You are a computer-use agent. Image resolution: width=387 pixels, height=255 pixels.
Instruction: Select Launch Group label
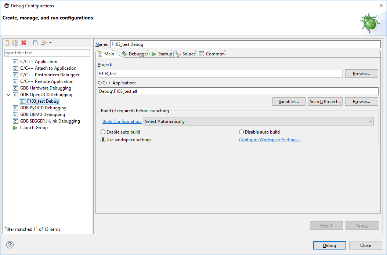point(34,128)
